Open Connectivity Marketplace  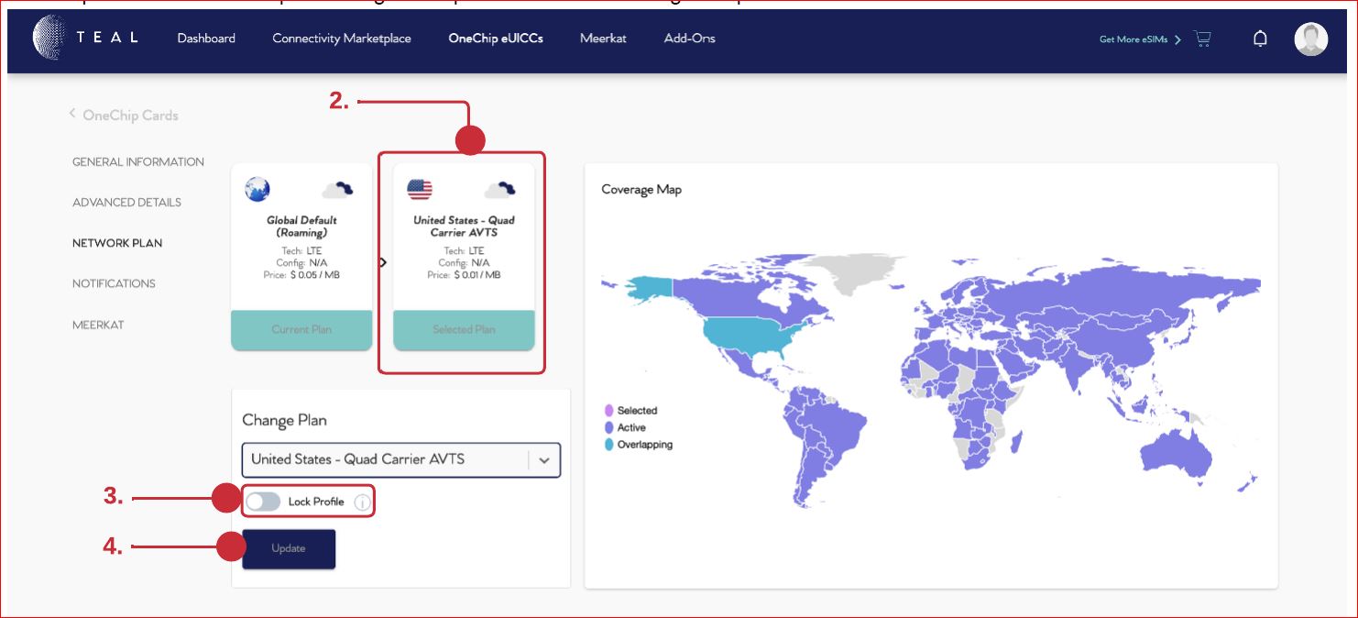[342, 39]
